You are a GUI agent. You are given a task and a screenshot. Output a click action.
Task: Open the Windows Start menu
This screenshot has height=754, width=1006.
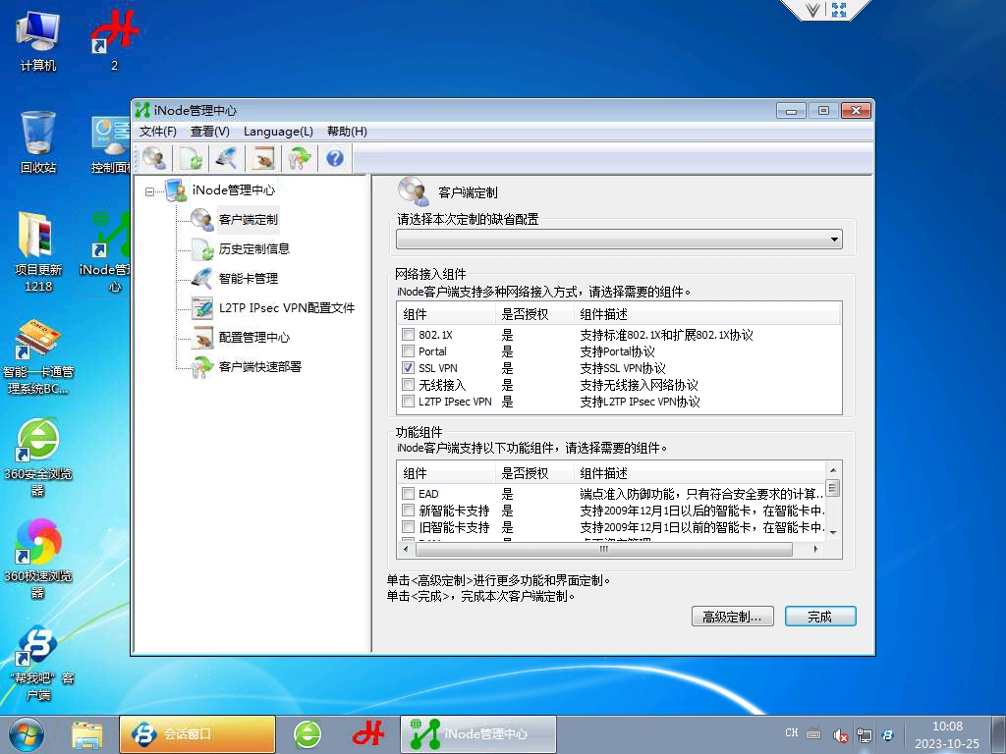click(x=26, y=734)
